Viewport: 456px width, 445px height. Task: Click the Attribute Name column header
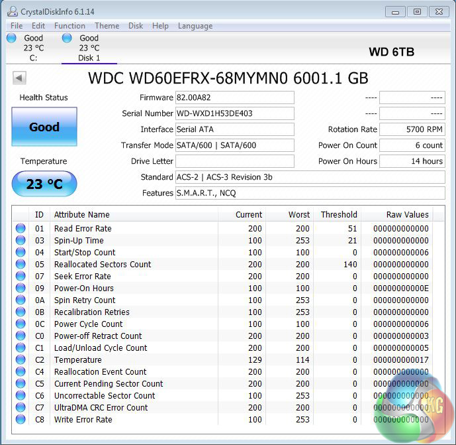(82, 214)
